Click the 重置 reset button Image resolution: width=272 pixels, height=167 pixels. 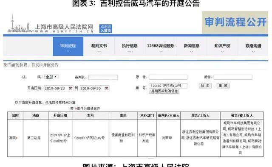coord(223,86)
